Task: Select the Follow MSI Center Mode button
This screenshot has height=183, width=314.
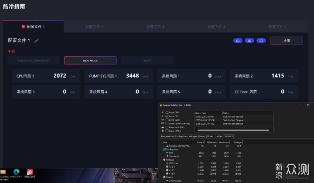Action: click(x=34, y=61)
